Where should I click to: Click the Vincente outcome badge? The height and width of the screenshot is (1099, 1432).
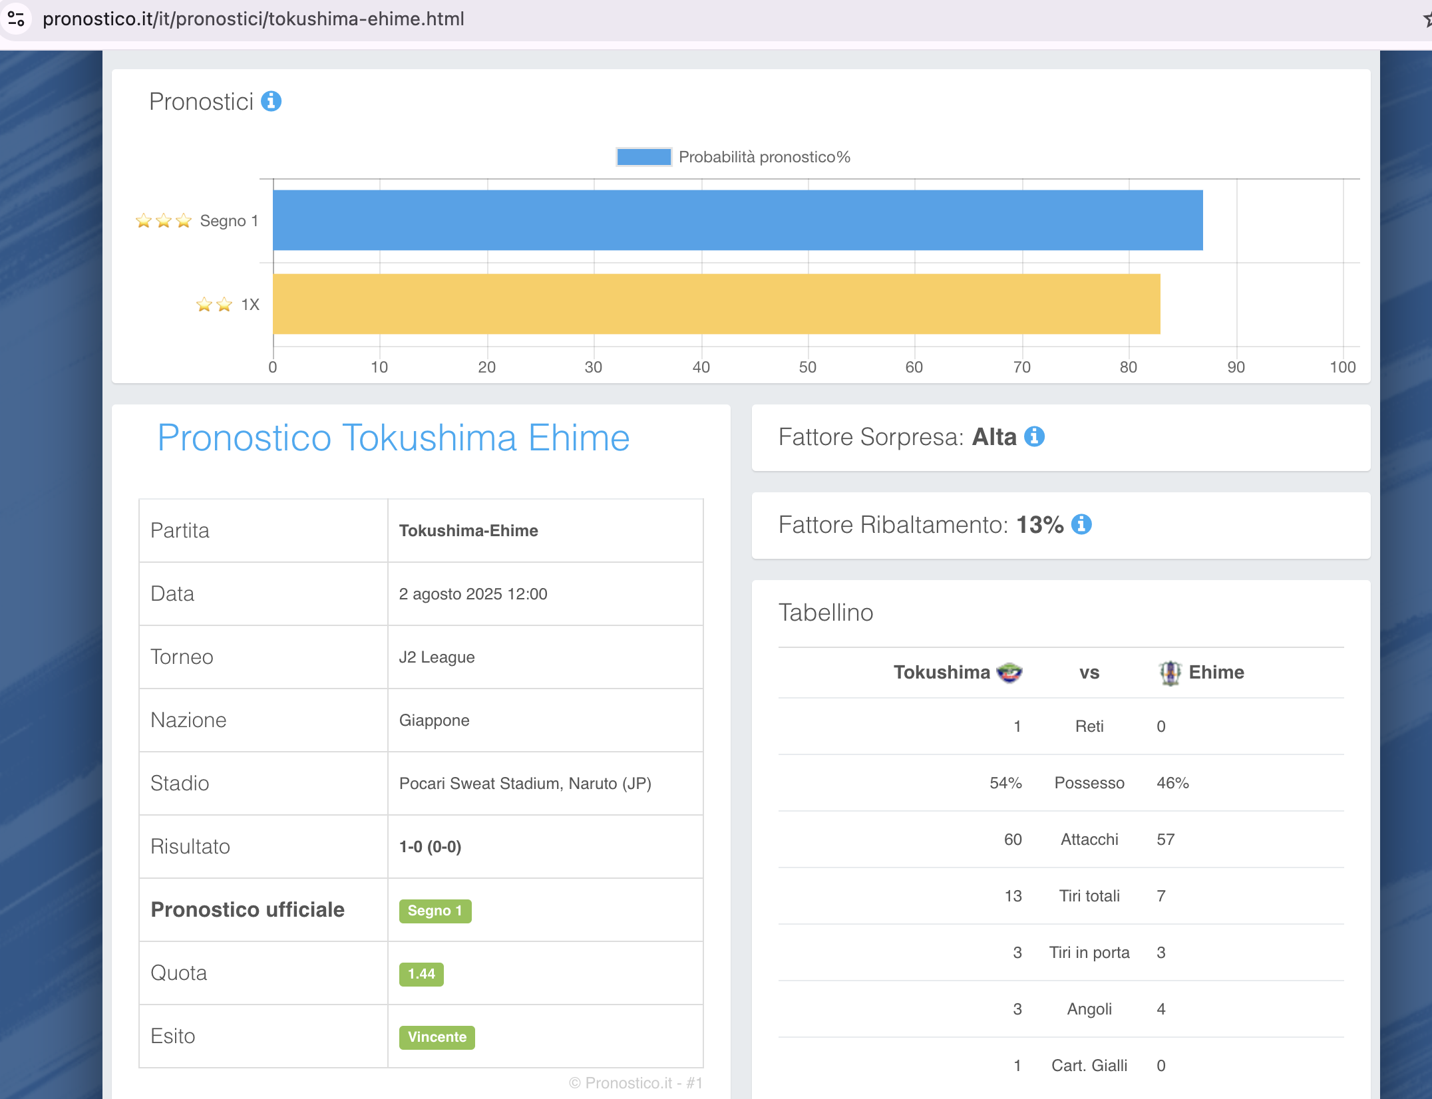tap(437, 1037)
